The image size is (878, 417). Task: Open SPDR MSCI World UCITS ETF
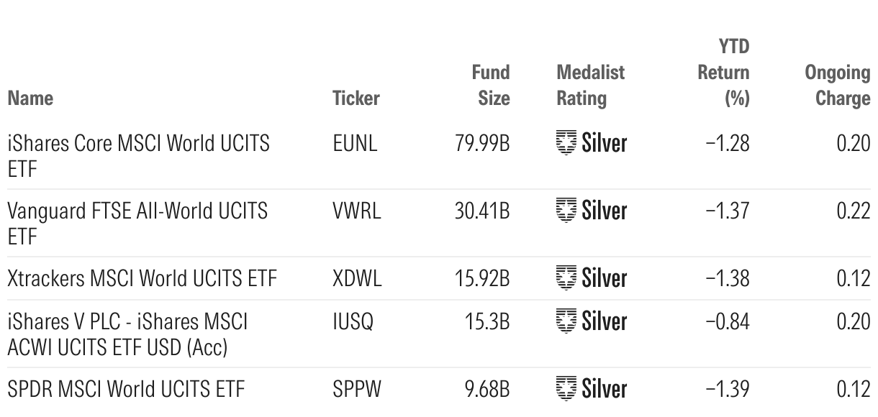pos(126,390)
